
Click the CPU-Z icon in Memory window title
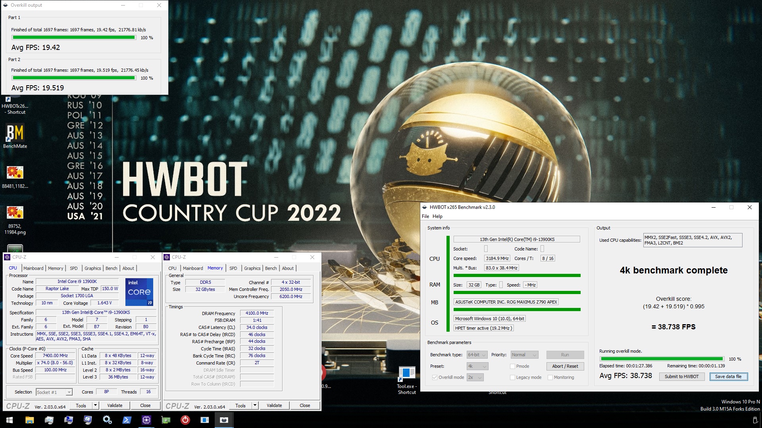(x=167, y=257)
